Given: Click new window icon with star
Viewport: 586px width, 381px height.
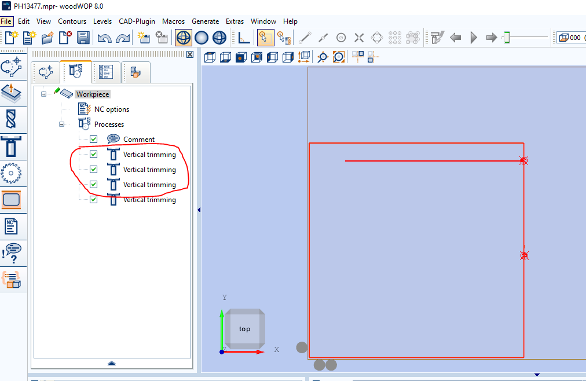Looking at the screenshot, I should pyautogui.click(x=144, y=38).
